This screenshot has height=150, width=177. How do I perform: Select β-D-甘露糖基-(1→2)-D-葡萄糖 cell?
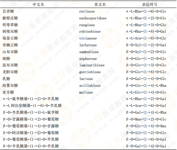point(31,119)
